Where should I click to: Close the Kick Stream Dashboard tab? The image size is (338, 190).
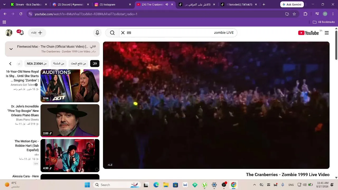(x=46, y=4)
